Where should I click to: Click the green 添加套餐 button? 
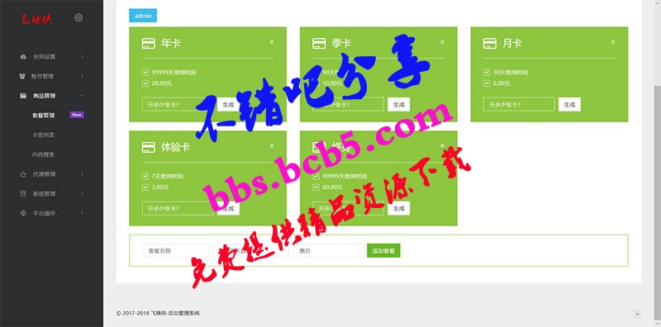[383, 251]
